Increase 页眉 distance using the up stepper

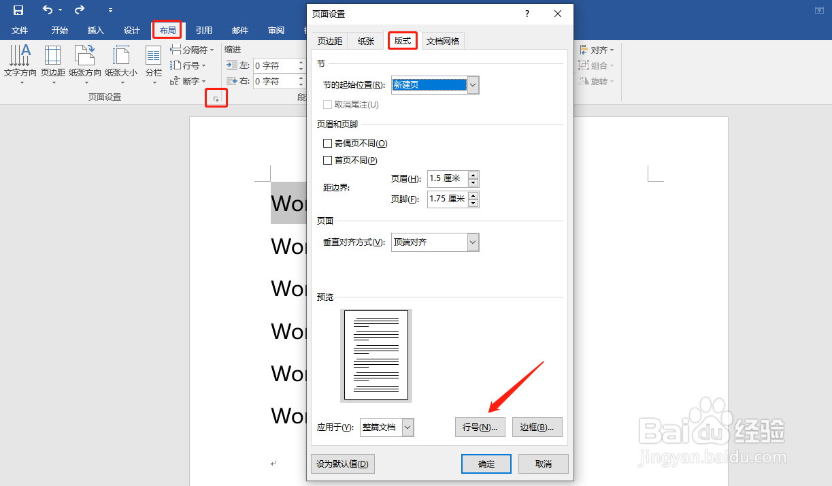click(474, 175)
